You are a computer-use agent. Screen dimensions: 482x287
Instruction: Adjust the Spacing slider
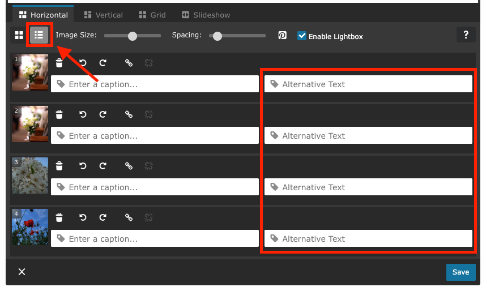(237, 36)
